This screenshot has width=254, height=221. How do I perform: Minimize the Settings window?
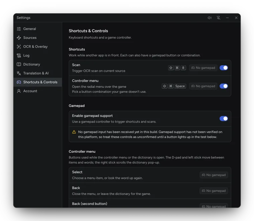(227, 18)
